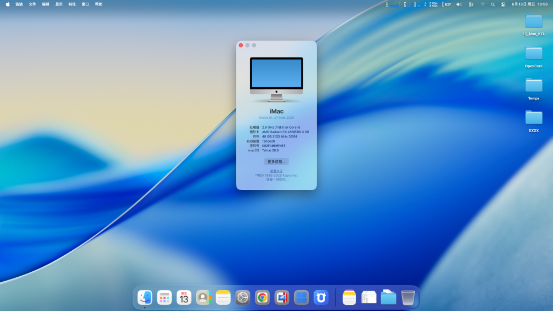The image size is (553, 311).
Task: Click AMD Radeon RX 460/560 4 GB text
Action: 285,131
